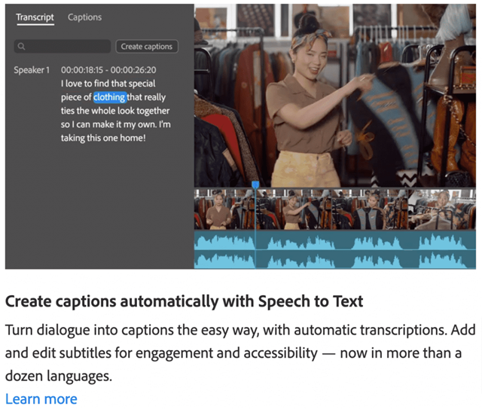Select the highlighted word clothing
Screen dimensions: 482x409
tap(109, 97)
